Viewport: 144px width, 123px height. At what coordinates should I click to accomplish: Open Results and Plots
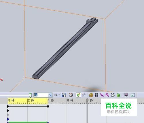[126, 95]
